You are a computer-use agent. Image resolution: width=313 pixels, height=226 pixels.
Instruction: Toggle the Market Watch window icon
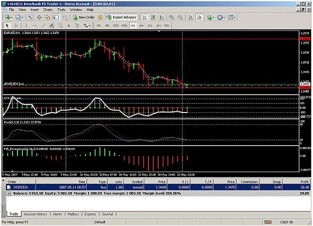[31, 17]
